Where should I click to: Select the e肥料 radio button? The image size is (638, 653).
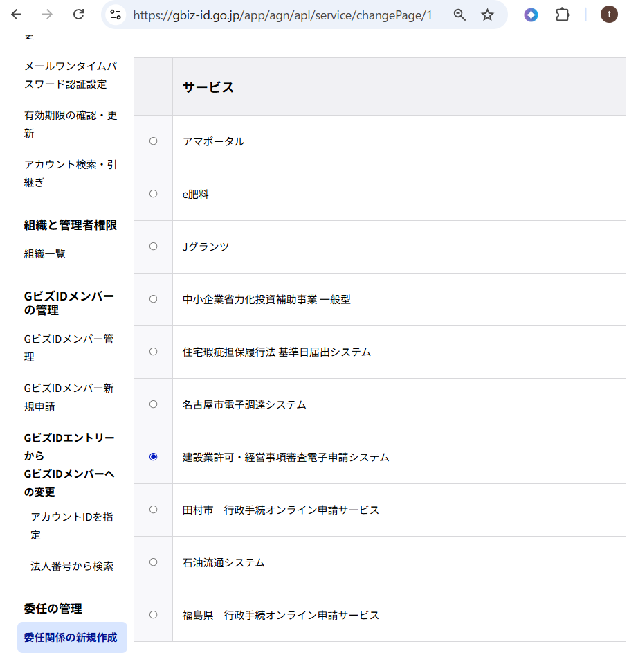tap(153, 194)
